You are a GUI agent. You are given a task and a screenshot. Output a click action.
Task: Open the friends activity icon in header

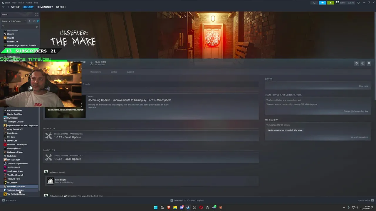pyautogui.click(x=314, y=3)
